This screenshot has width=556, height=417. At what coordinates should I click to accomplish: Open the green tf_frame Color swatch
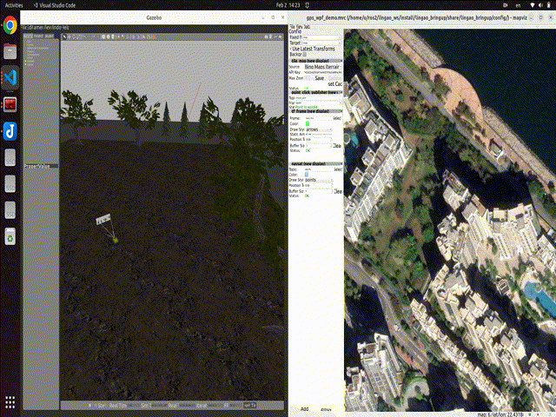tap(308, 123)
